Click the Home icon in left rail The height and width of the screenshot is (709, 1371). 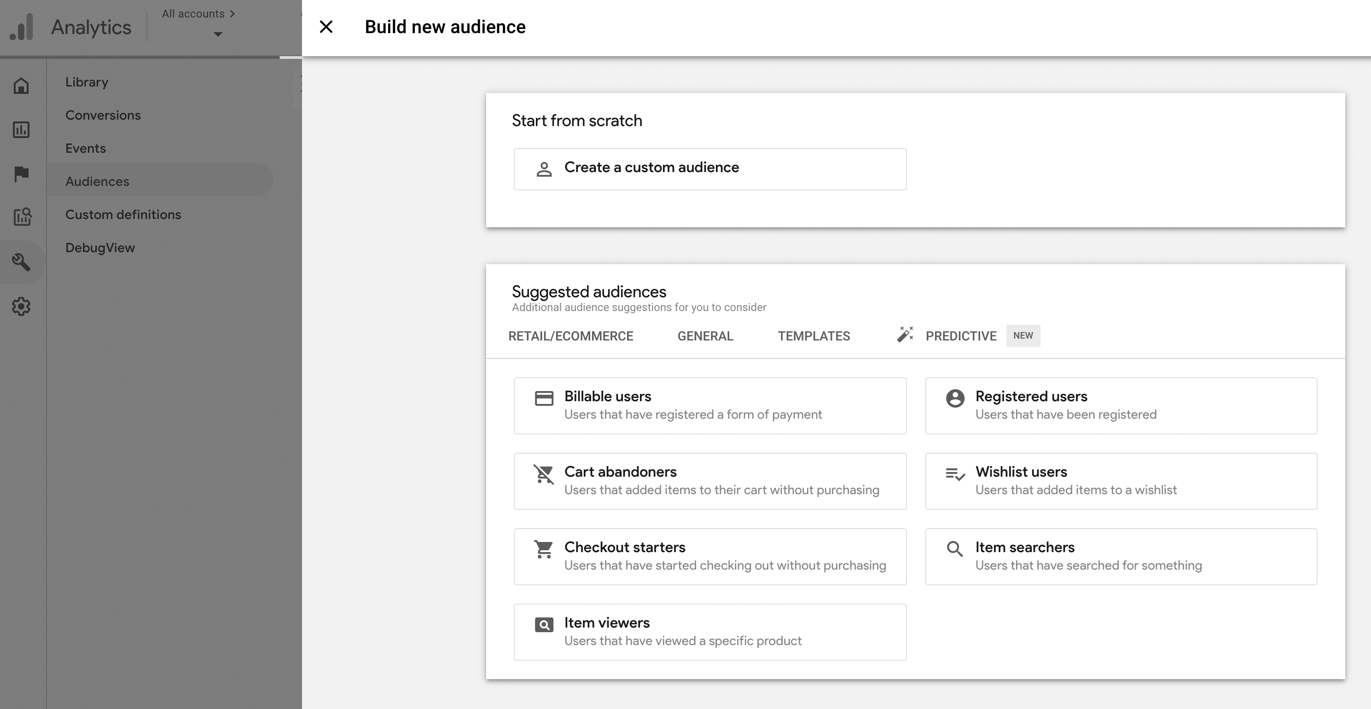[21, 86]
